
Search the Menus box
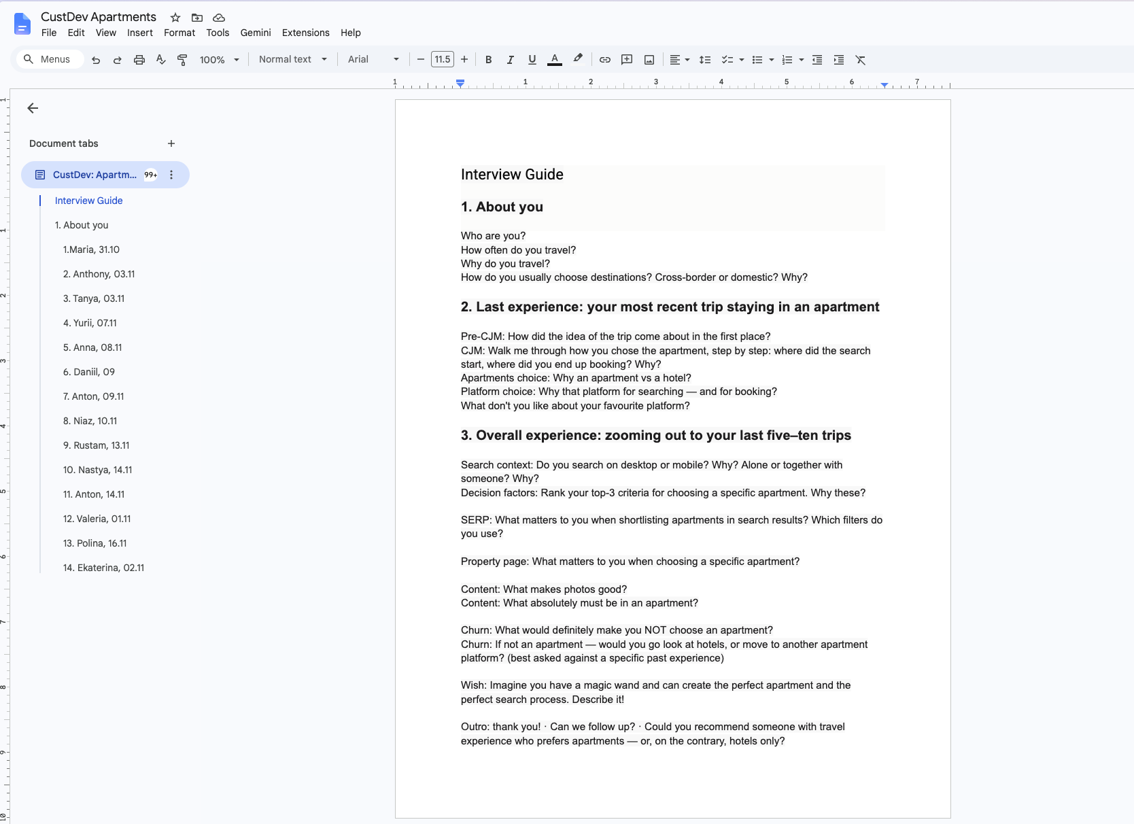50,59
